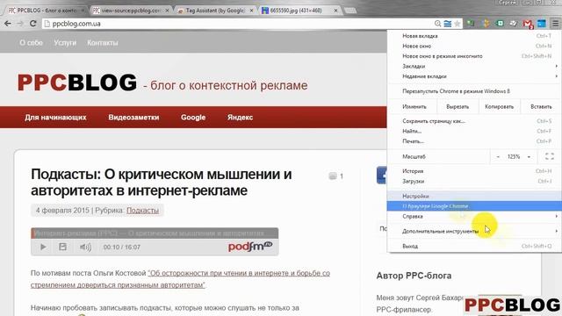Choose 'Перезапустить Chrome в режиме Windows 8'
562x316 pixels.
(474, 91)
